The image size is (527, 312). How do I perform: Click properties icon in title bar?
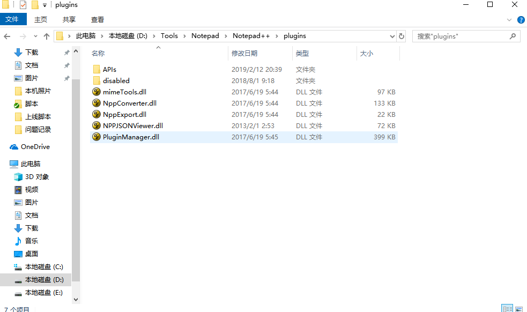(x=23, y=5)
